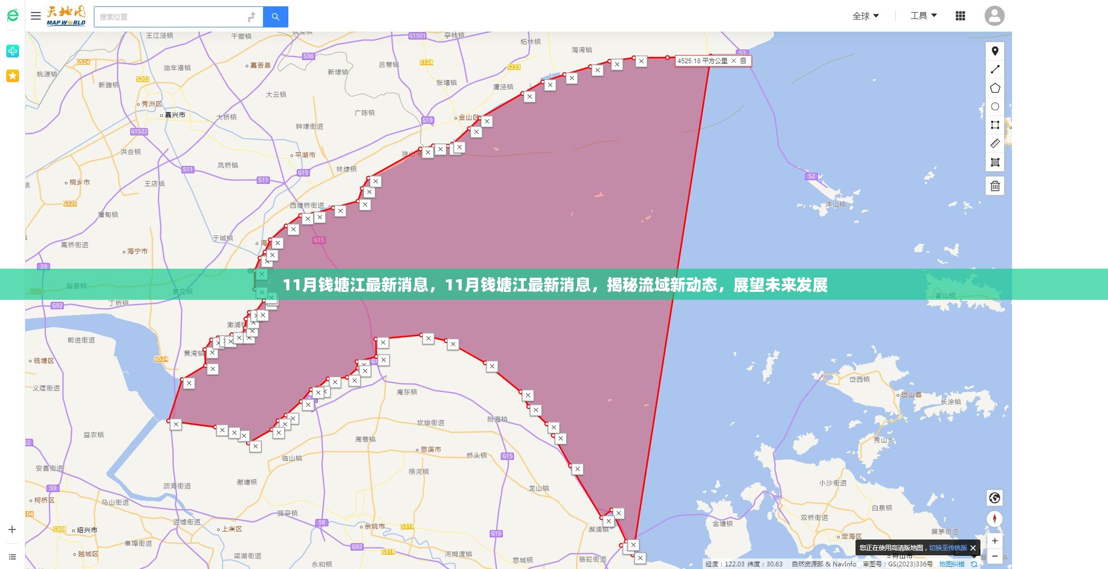1108x569 pixels.
Task: Click the 经度 122.03 纬度 30.63 coordinates readout
Action: coord(744,564)
